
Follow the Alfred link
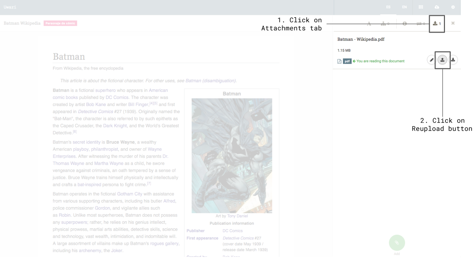click(170, 201)
